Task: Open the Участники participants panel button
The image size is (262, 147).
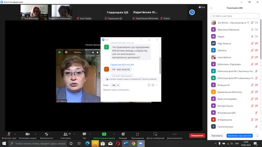Action: click(x=65, y=135)
